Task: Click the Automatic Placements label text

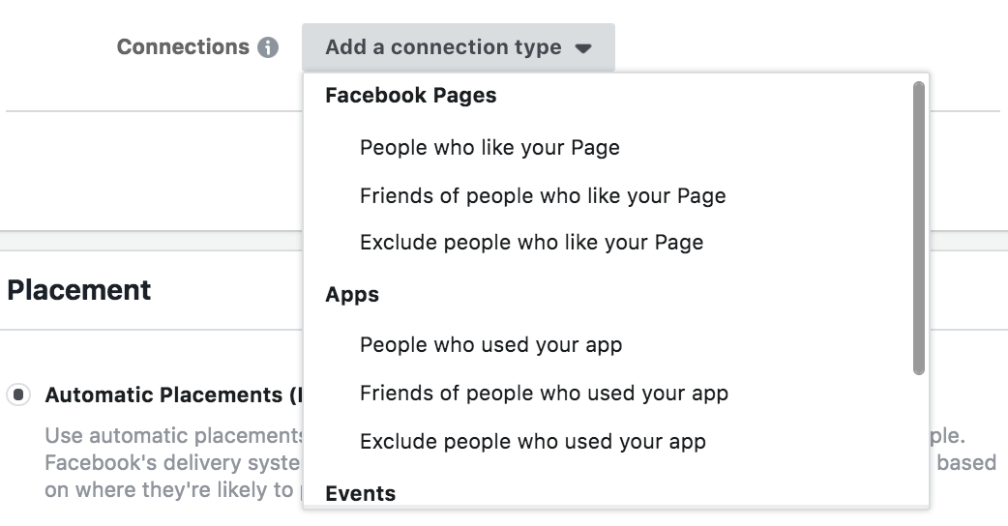Action: pos(173,394)
